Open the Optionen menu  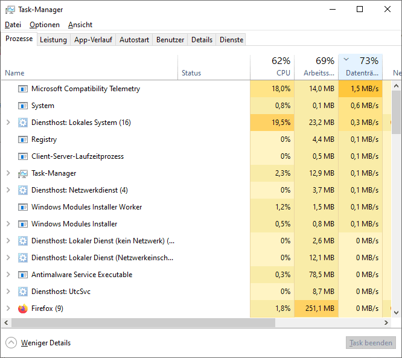(45, 25)
